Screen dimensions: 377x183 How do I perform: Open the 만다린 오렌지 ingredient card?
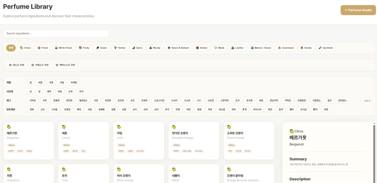(x=194, y=140)
